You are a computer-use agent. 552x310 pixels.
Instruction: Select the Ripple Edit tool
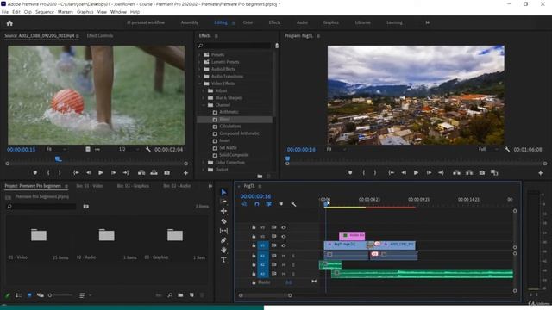click(x=223, y=211)
